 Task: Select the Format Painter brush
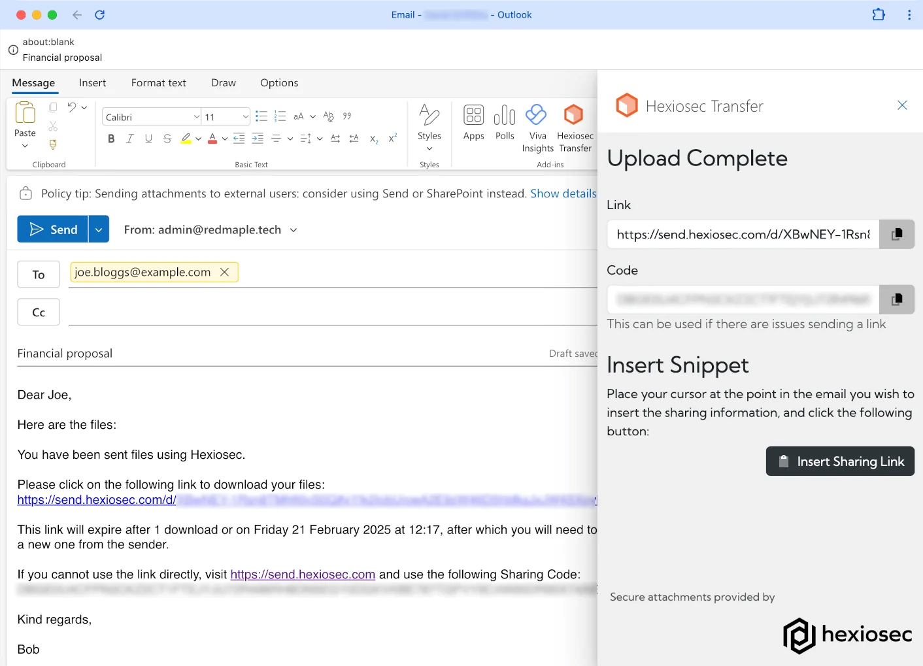[x=53, y=144]
